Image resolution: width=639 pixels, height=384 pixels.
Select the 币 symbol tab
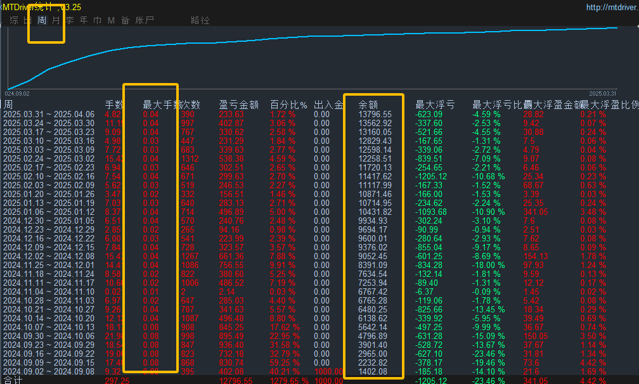tap(98, 20)
